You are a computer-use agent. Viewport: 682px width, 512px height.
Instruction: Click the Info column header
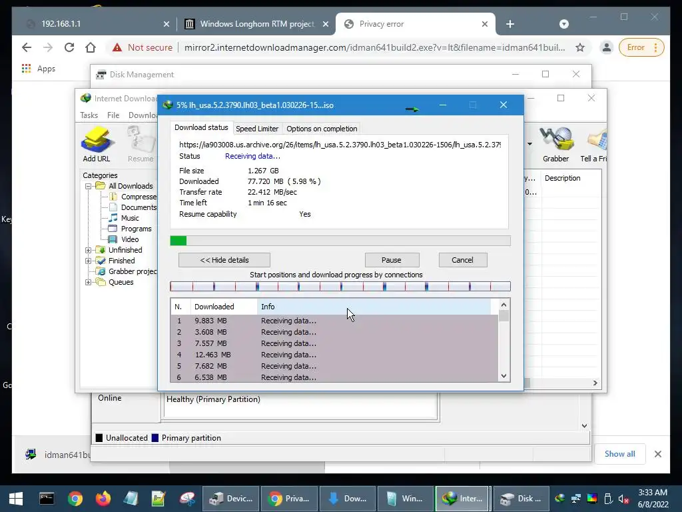(374, 307)
